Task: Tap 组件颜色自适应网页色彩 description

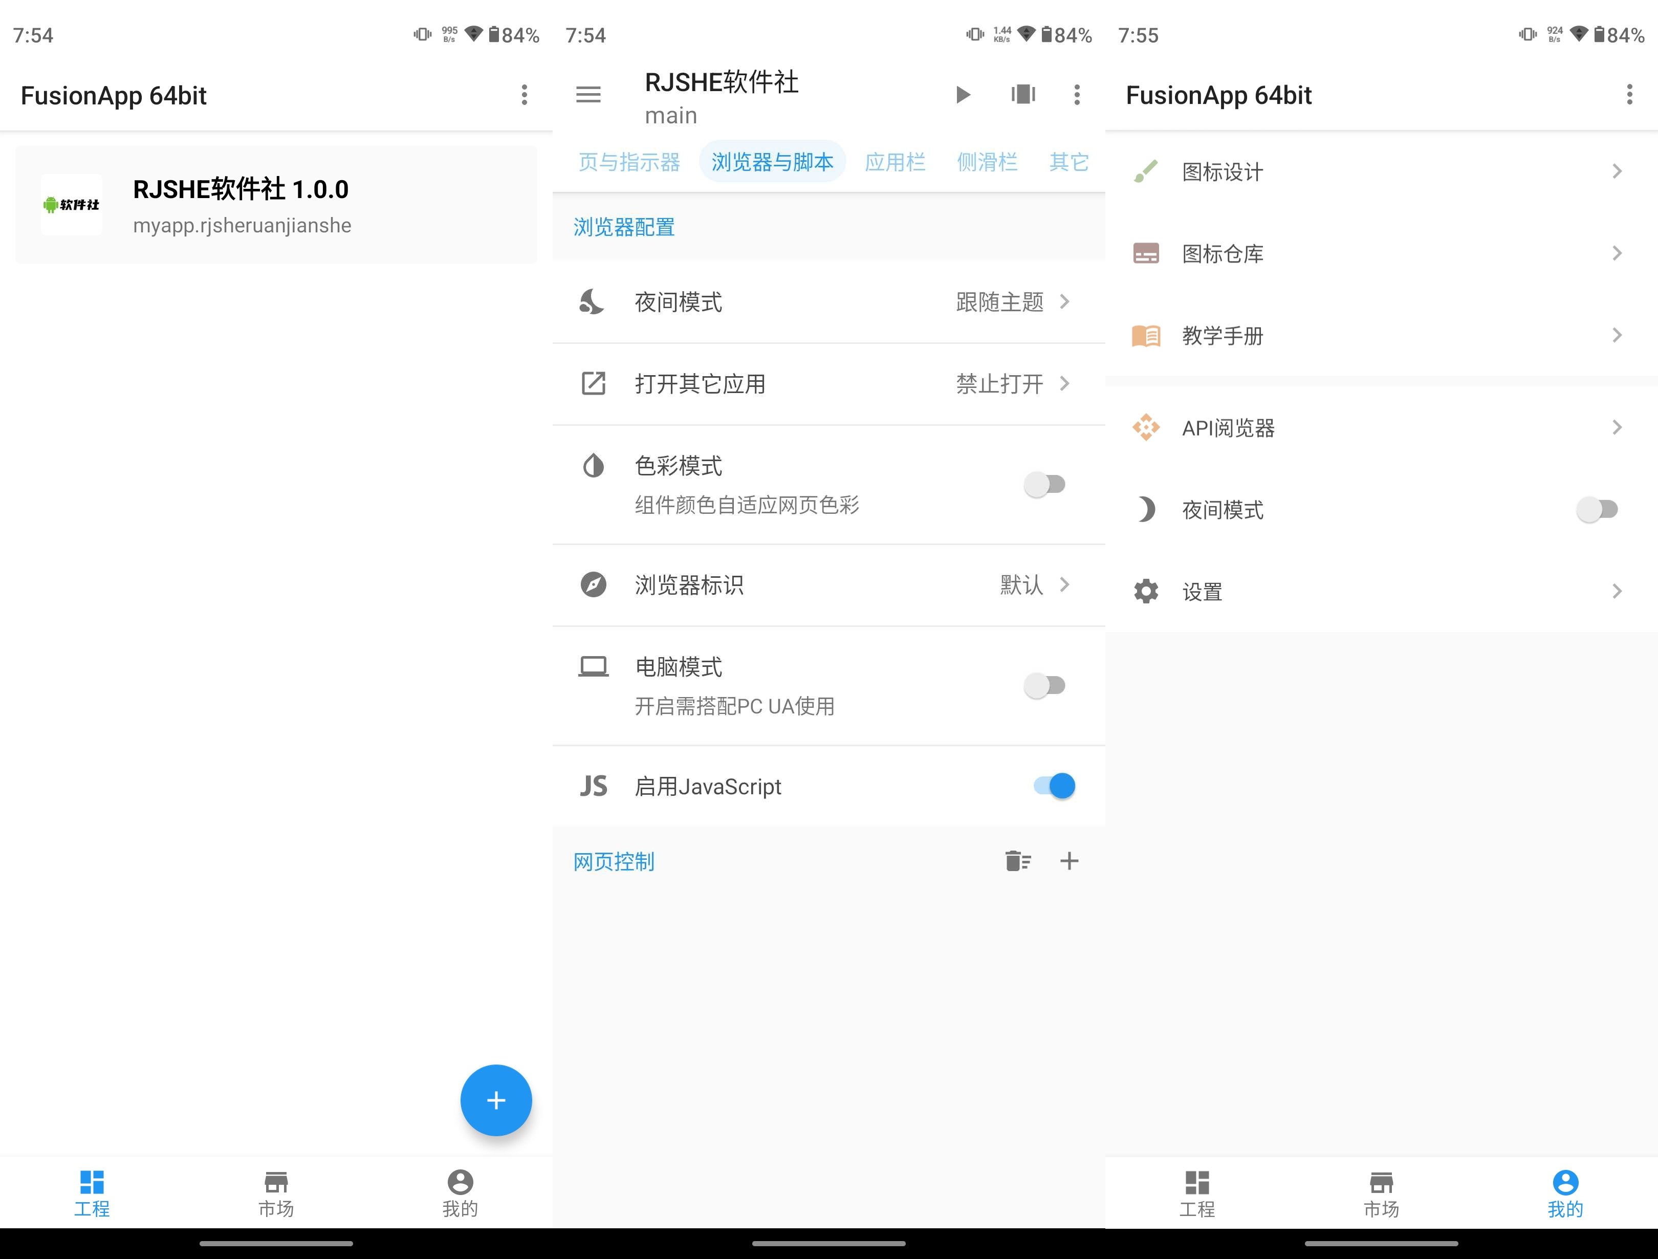Action: [x=747, y=506]
